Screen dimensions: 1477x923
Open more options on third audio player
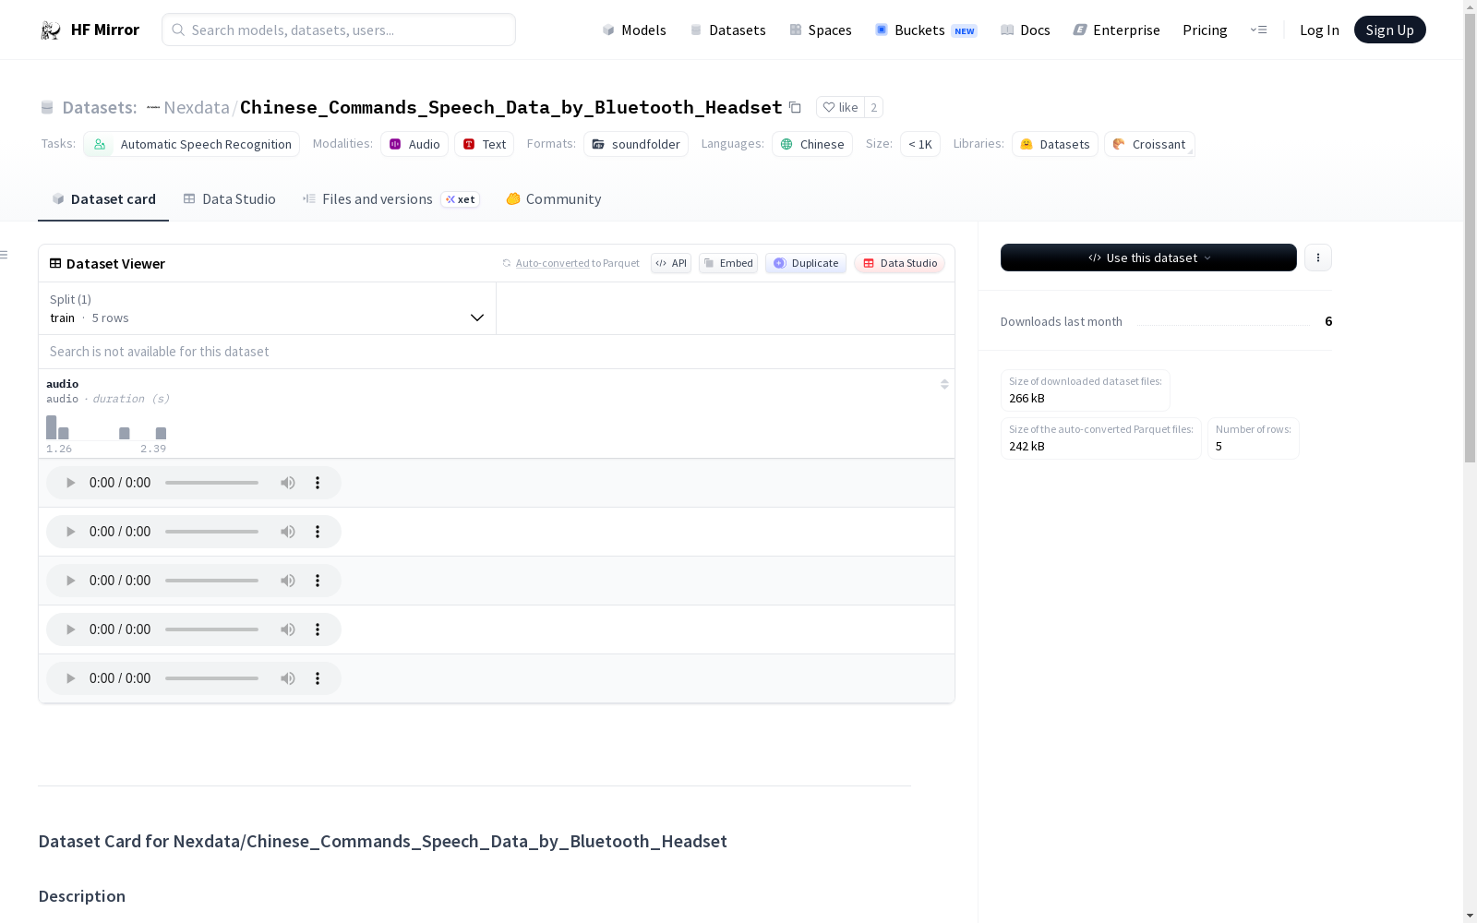318,581
